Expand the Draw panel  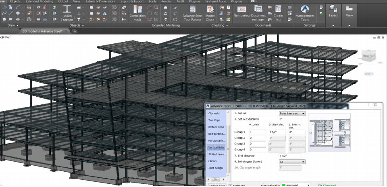(x=13, y=25)
